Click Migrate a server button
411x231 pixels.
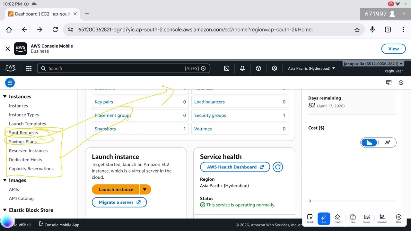coord(119,202)
